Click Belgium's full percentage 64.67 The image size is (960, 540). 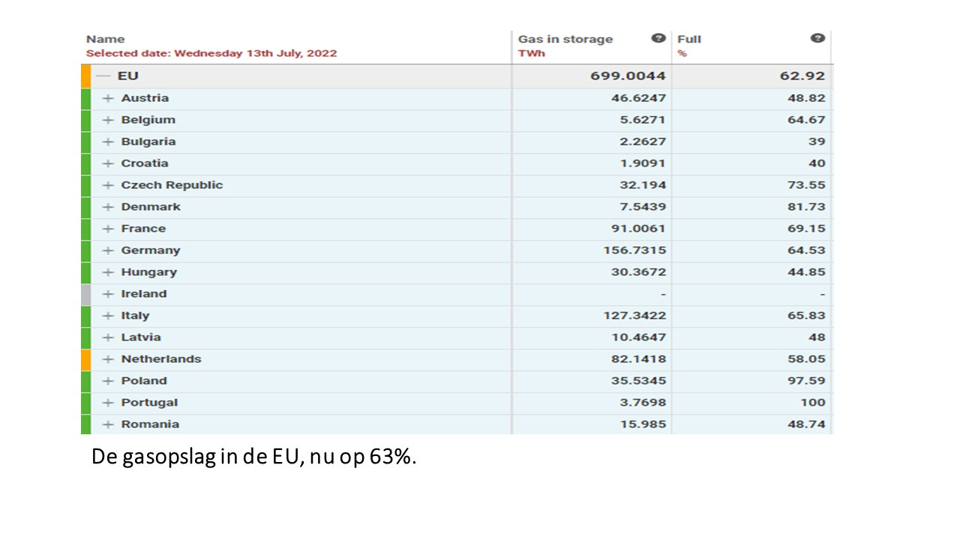[806, 120]
